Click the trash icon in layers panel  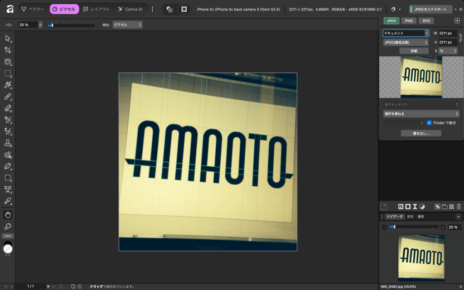[x=459, y=207]
